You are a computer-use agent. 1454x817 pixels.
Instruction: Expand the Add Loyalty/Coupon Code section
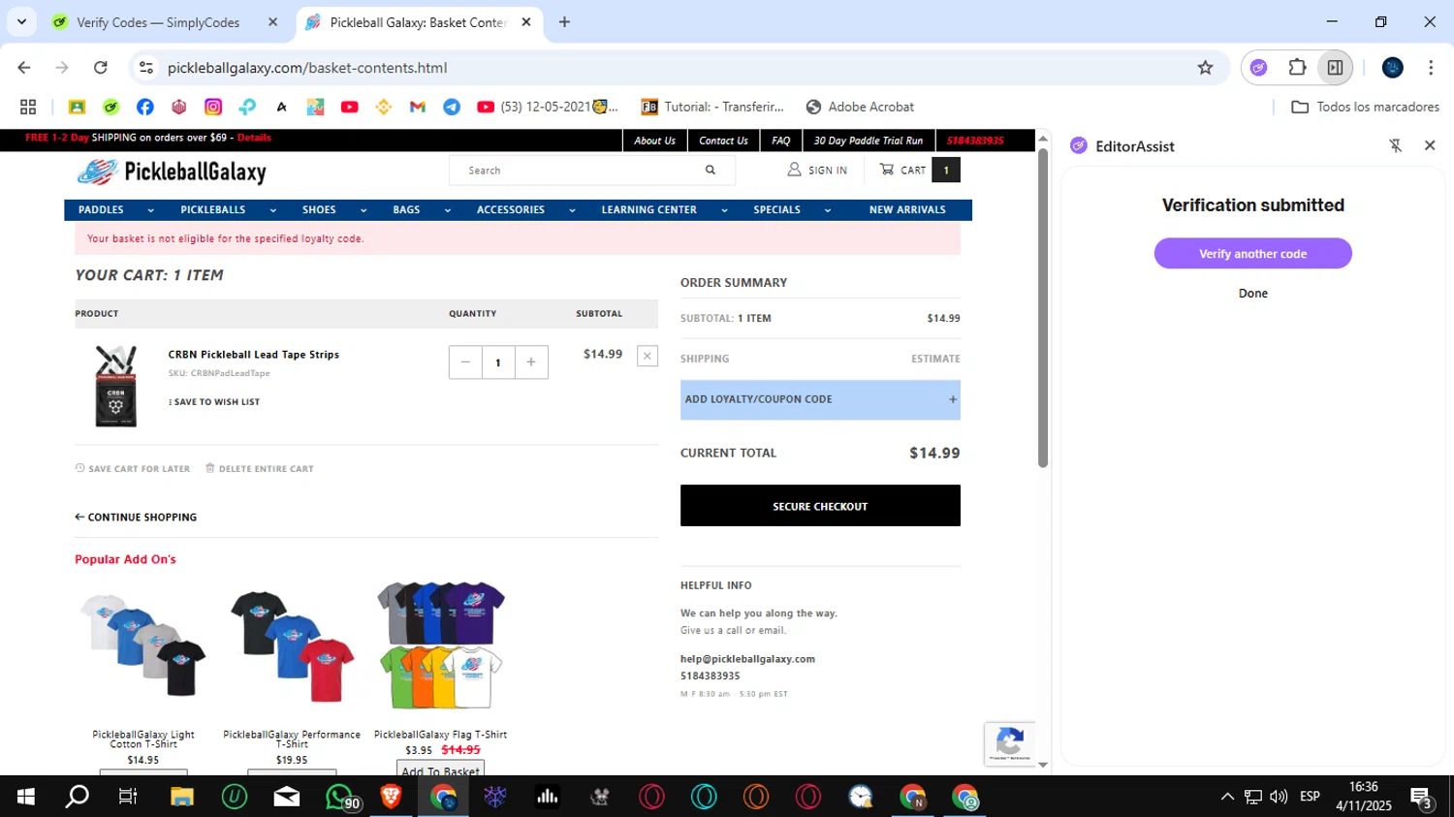820,399
